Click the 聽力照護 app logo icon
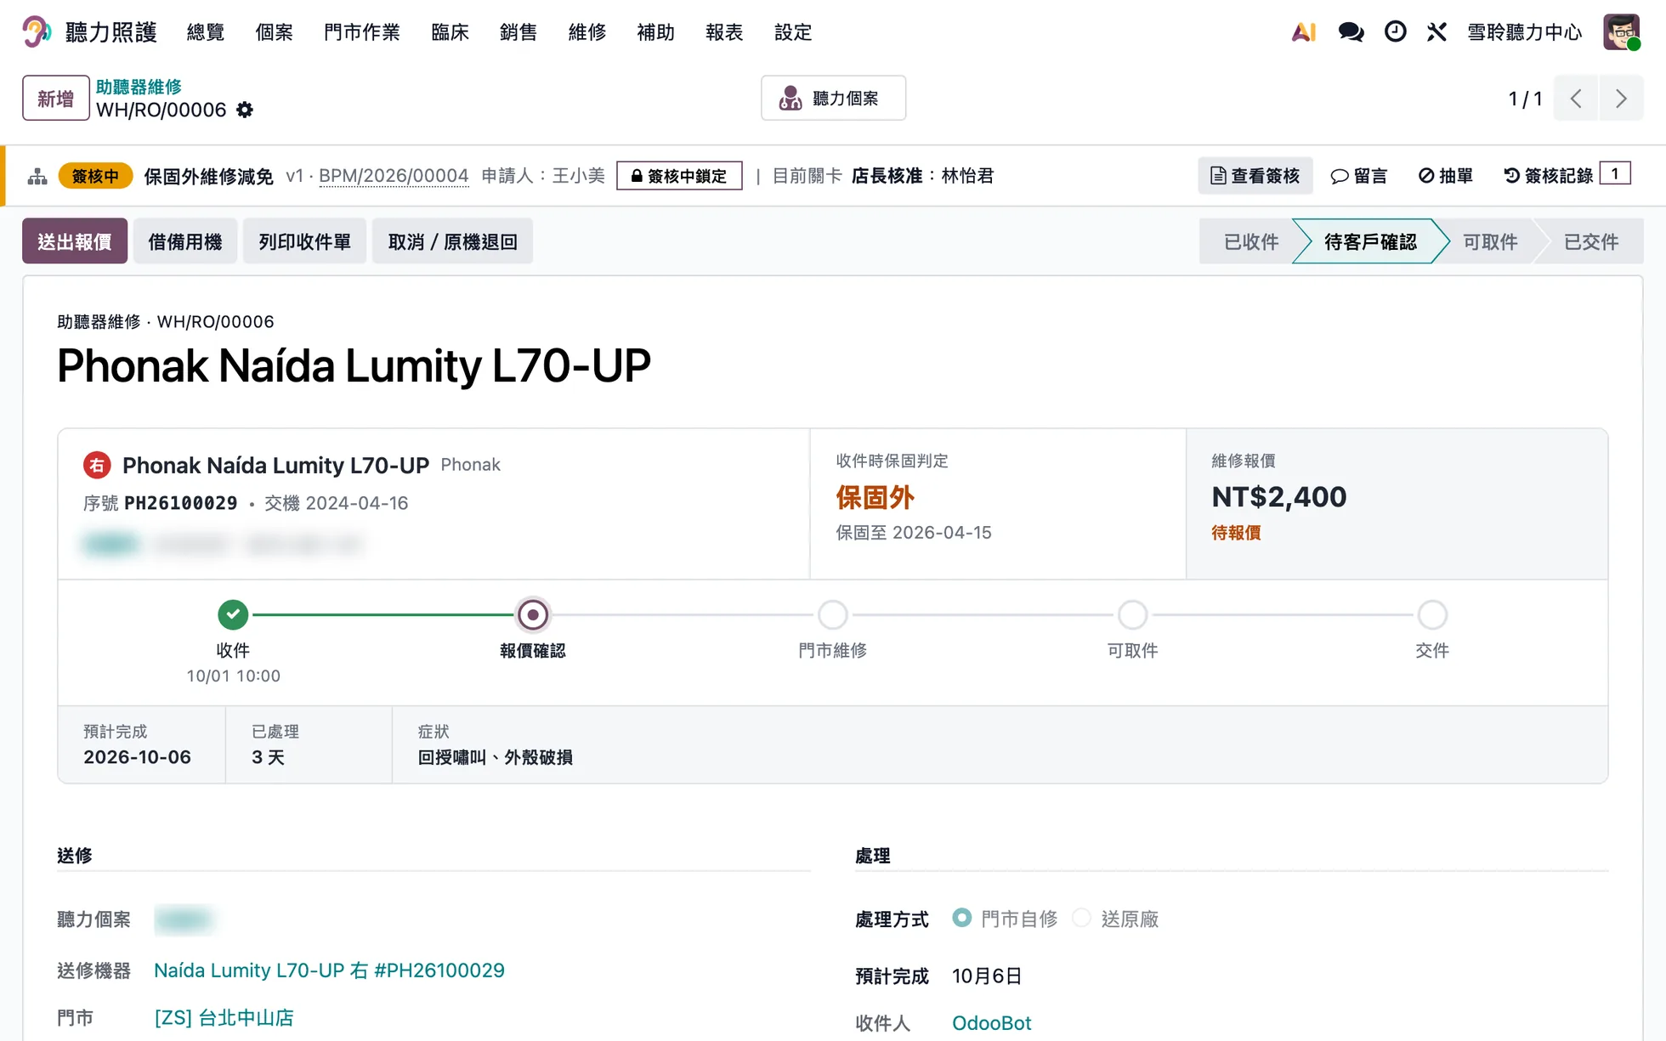The image size is (1666, 1041). click(37, 32)
